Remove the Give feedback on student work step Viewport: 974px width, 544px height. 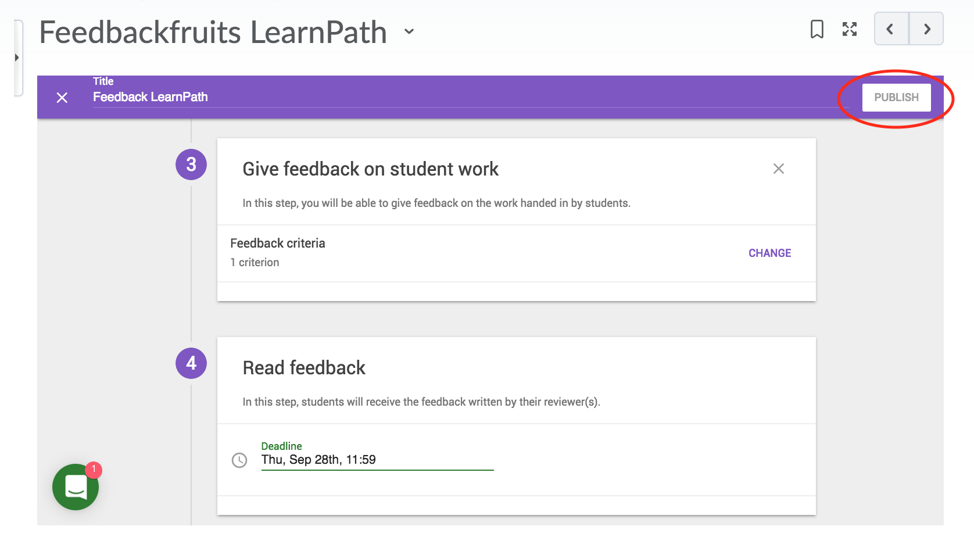pos(779,169)
